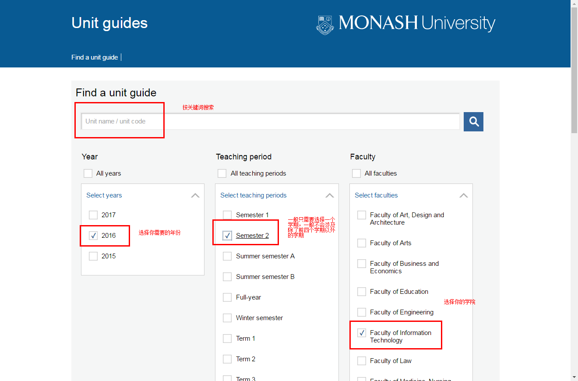Collapse the Select faculties chevron
Viewport: 578px width, 381px height.
(x=464, y=195)
